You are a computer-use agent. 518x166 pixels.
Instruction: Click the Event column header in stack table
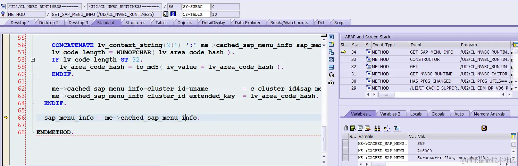pos(435,45)
